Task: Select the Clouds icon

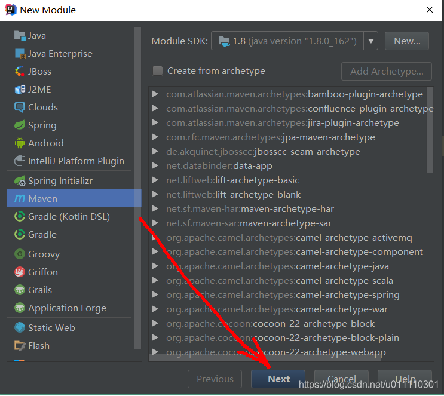Action: (x=20, y=108)
